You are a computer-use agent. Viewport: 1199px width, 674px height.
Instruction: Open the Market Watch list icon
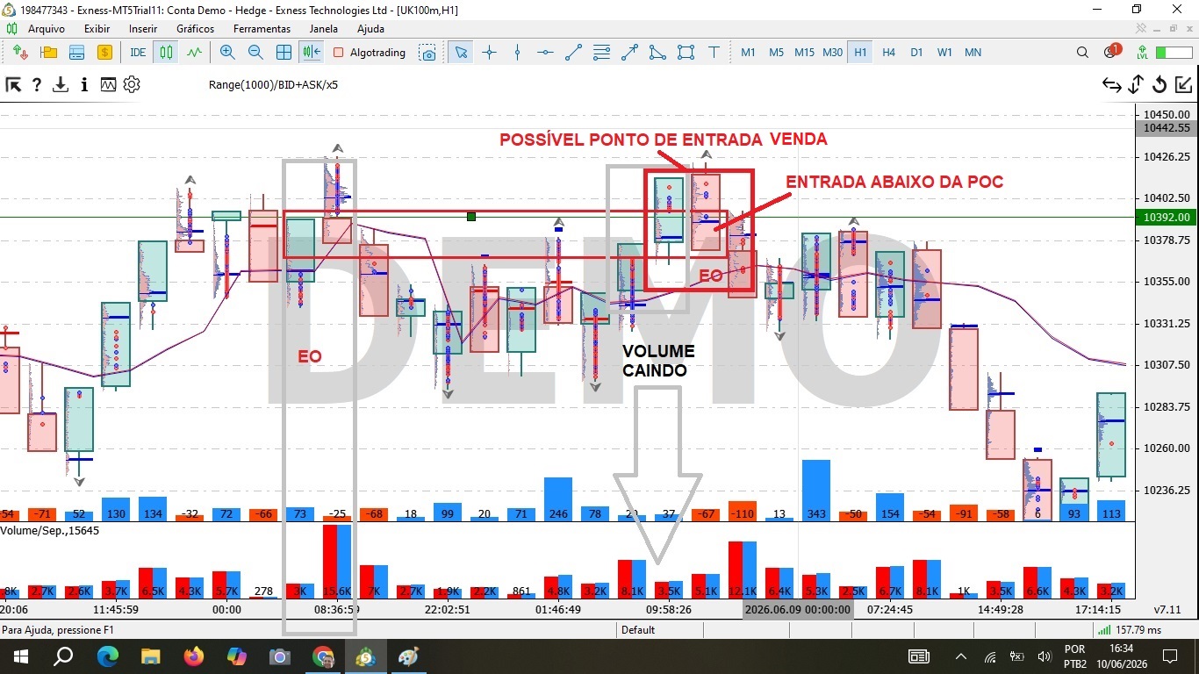click(x=77, y=53)
